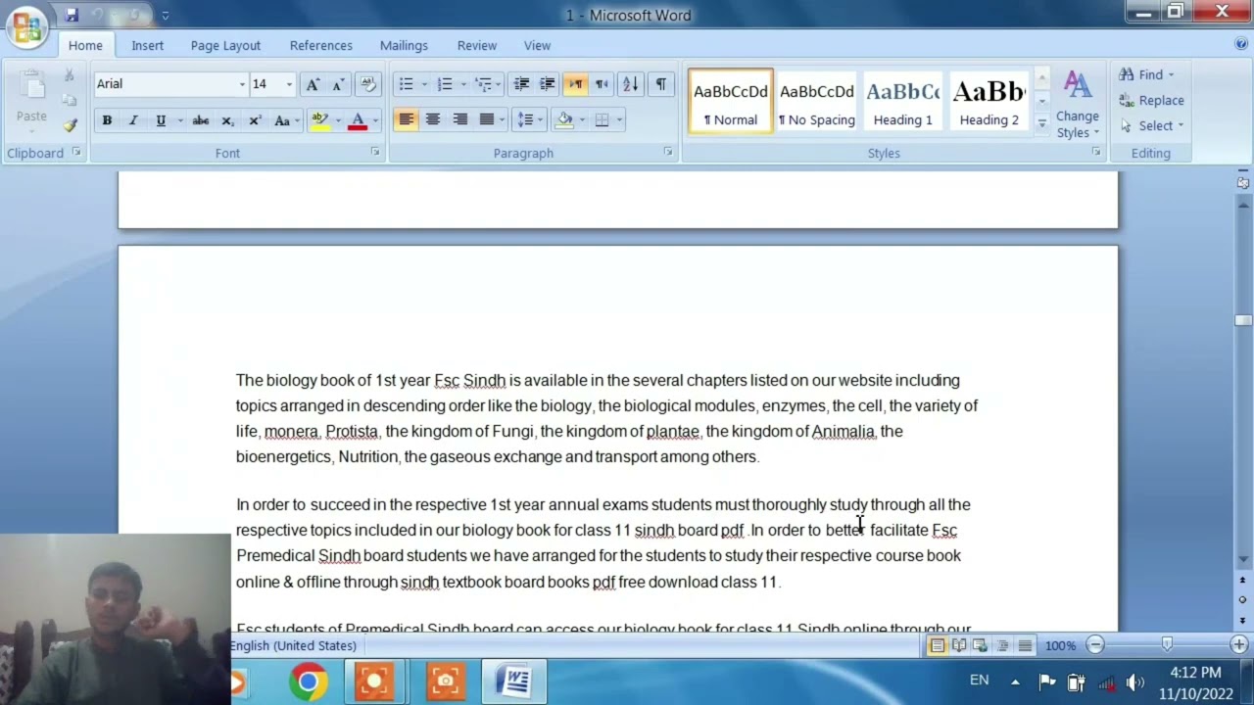Expand bullets list dropdown arrow
This screenshot has height=705, width=1254.
[424, 84]
